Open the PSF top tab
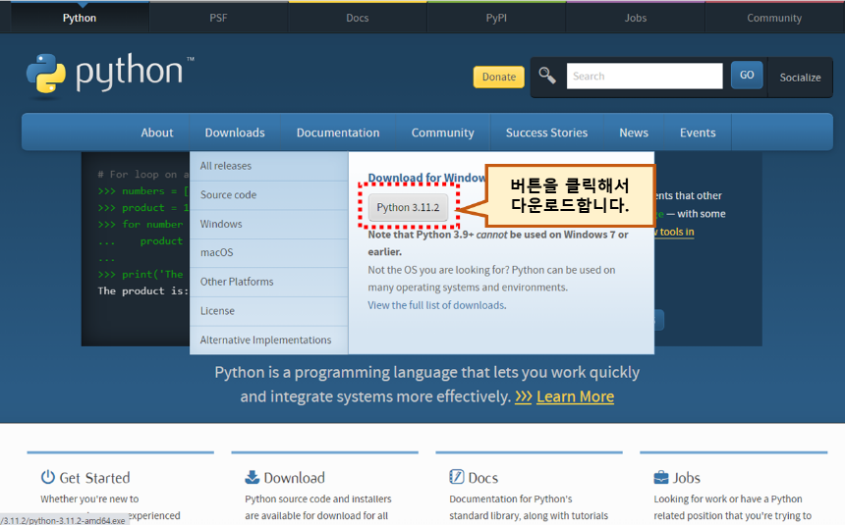This screenshot has height=525, width=845. click(218, 18)
